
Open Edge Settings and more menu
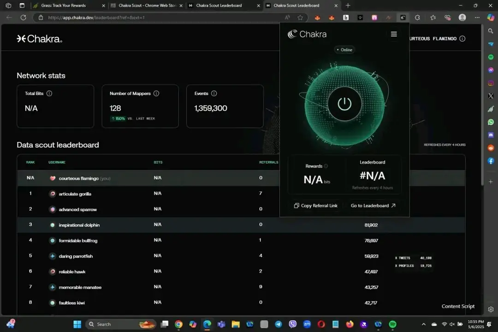click(x=477, y=18)
